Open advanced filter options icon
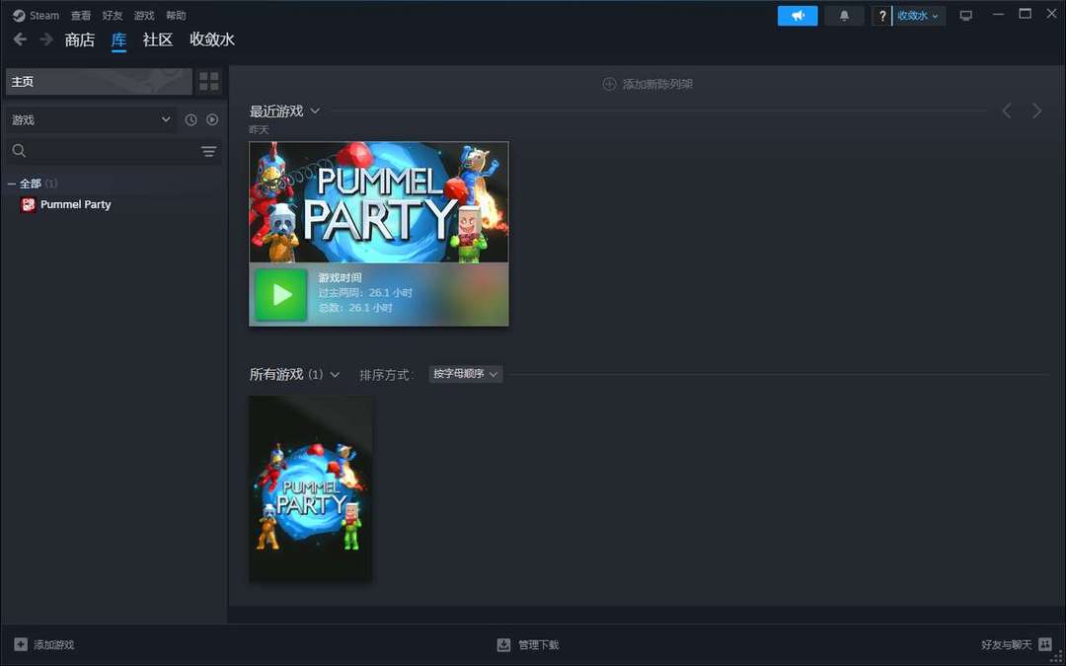This screenshot has width=1066, height=666. 208,151
